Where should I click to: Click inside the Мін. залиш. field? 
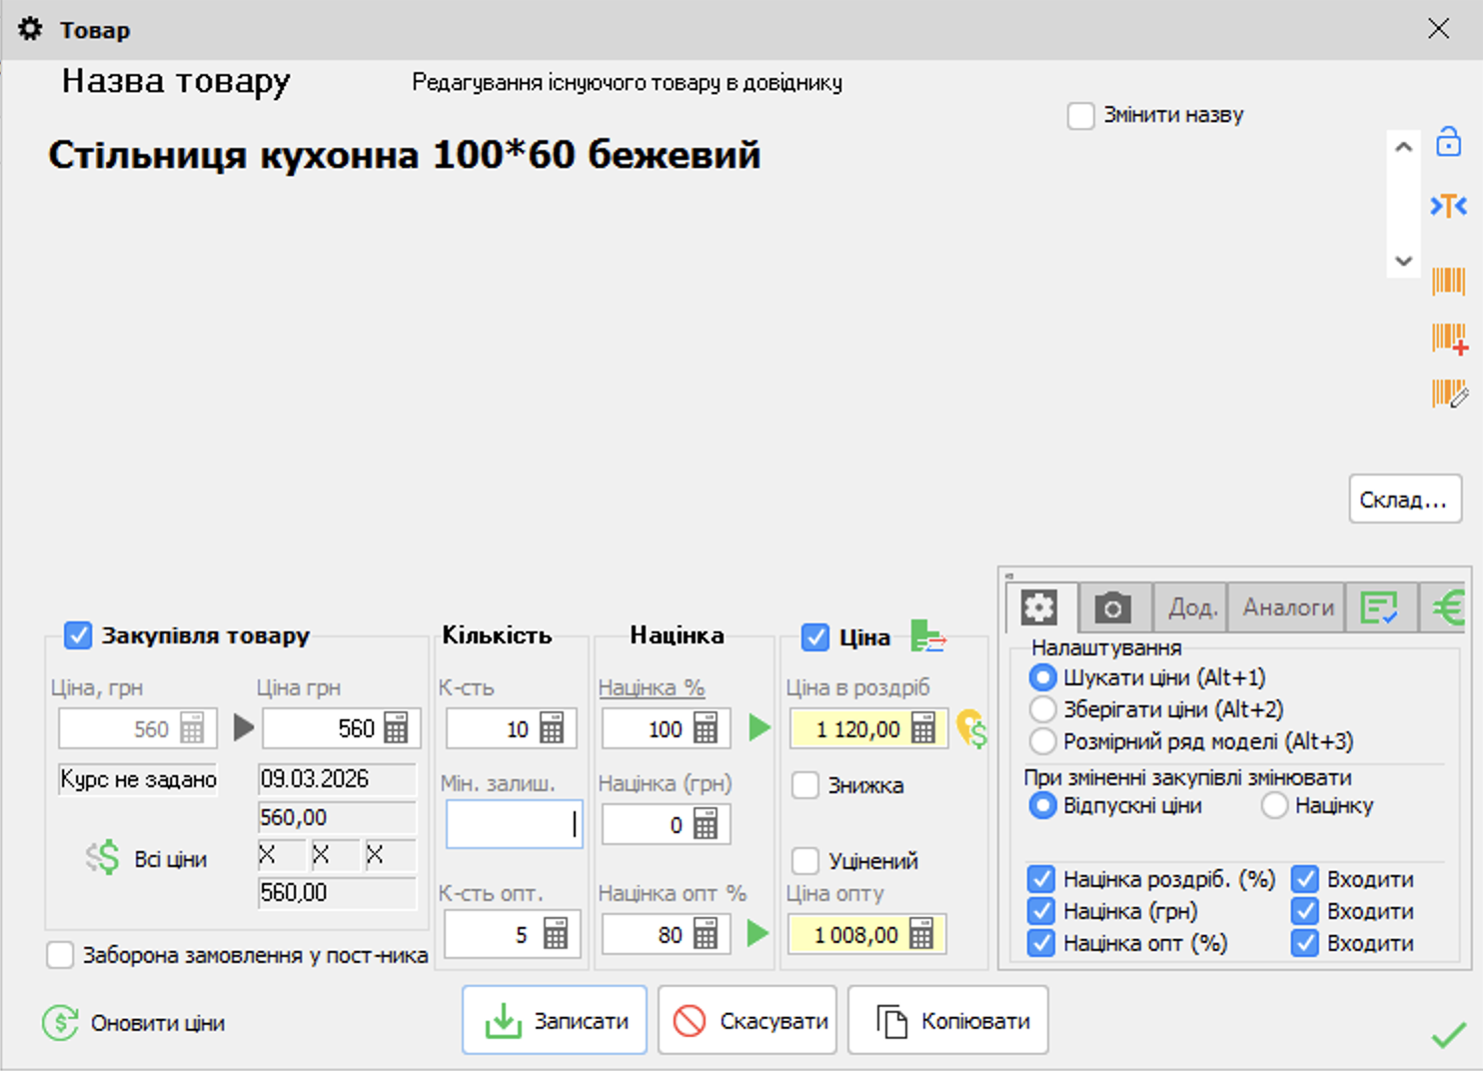click(513, 823)
